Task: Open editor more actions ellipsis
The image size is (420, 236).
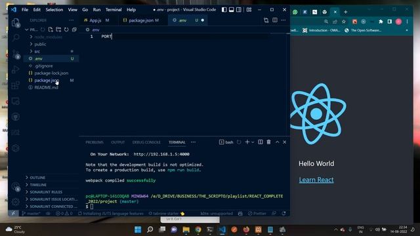Action: [283, 20]
